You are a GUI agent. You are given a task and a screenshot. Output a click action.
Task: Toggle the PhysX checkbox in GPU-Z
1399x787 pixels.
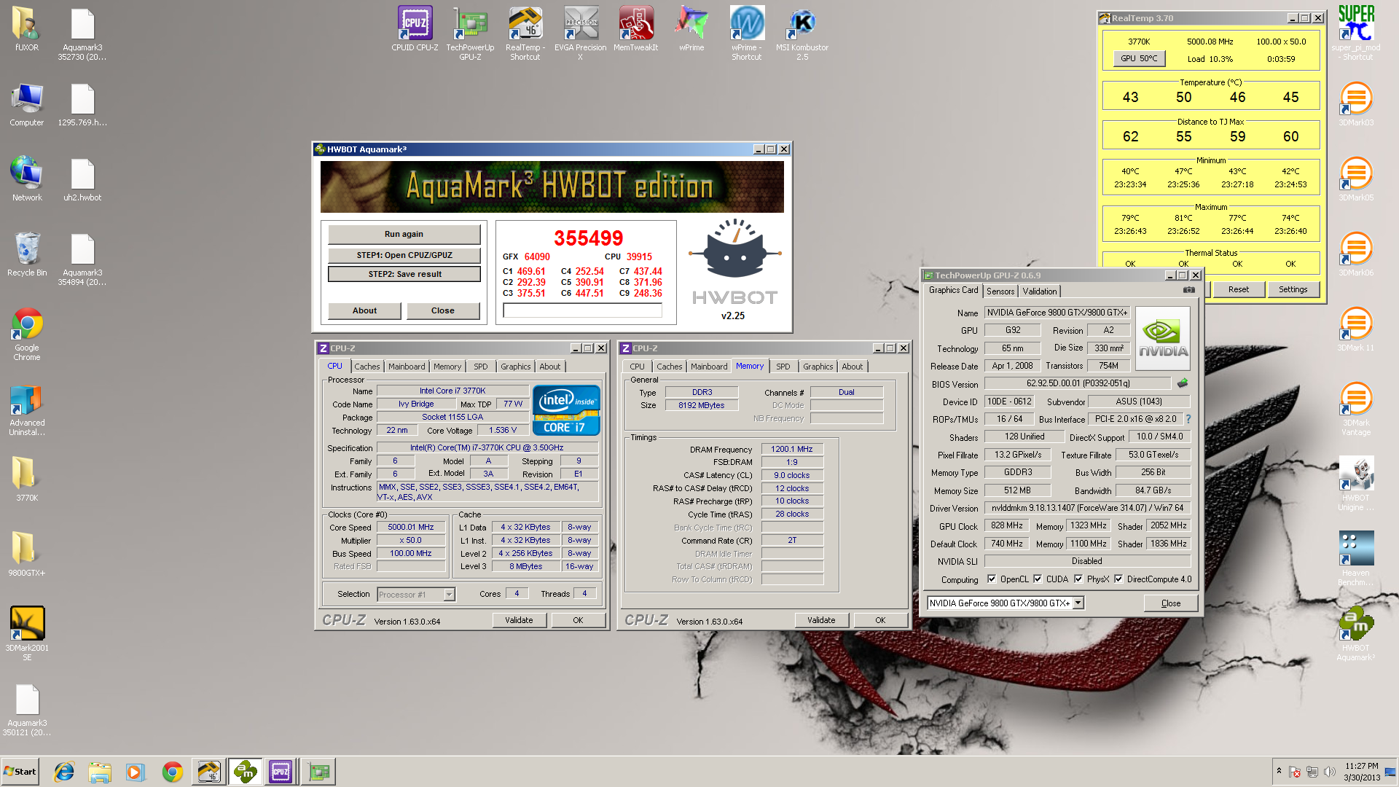1078,579
